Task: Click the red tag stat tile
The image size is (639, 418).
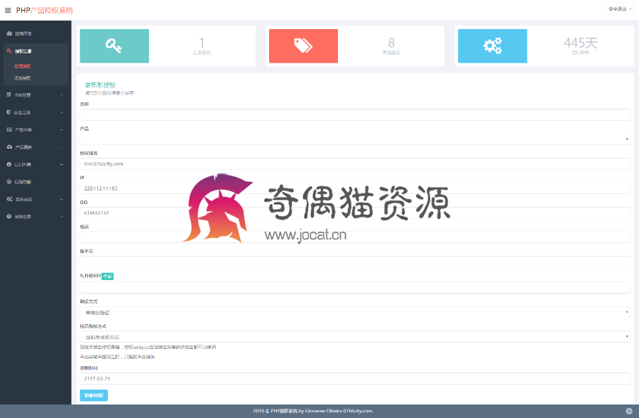Action: click(x=303, y=45)
